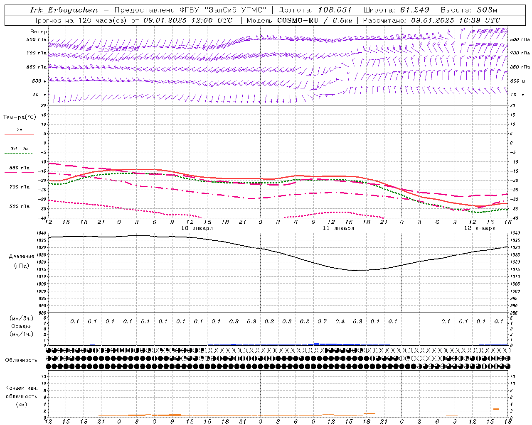532x425 pixels.
Task: Click the tallest orange convective bar on 12 января
Action: pyautogui.click(x=496, y=409)
